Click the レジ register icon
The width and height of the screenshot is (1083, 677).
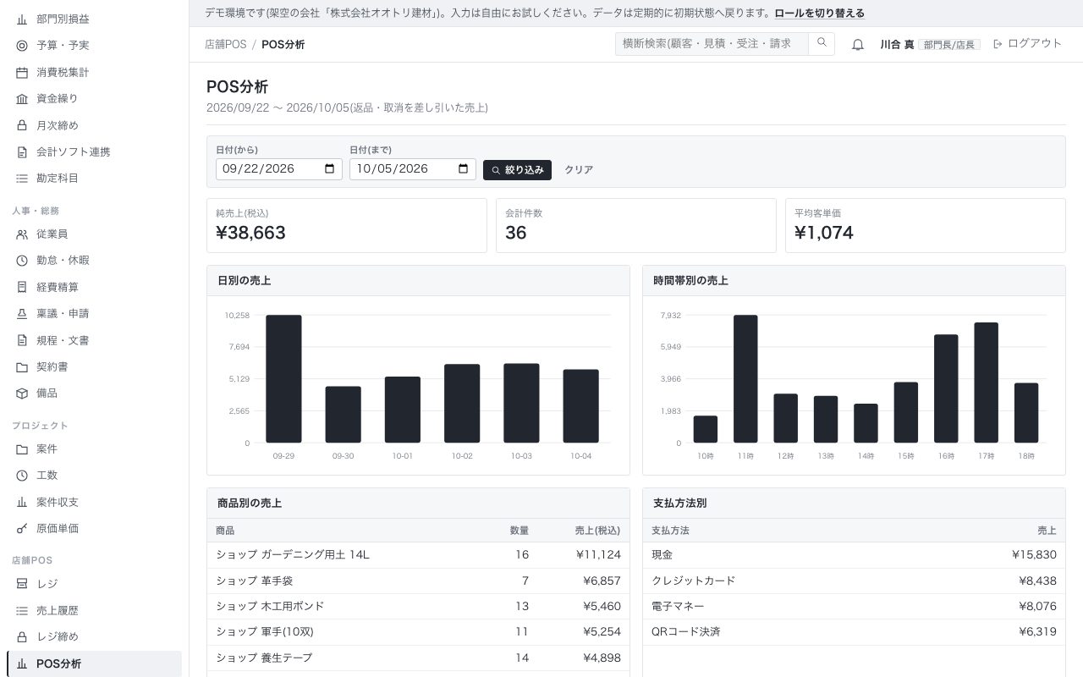(x=22, y=584)
